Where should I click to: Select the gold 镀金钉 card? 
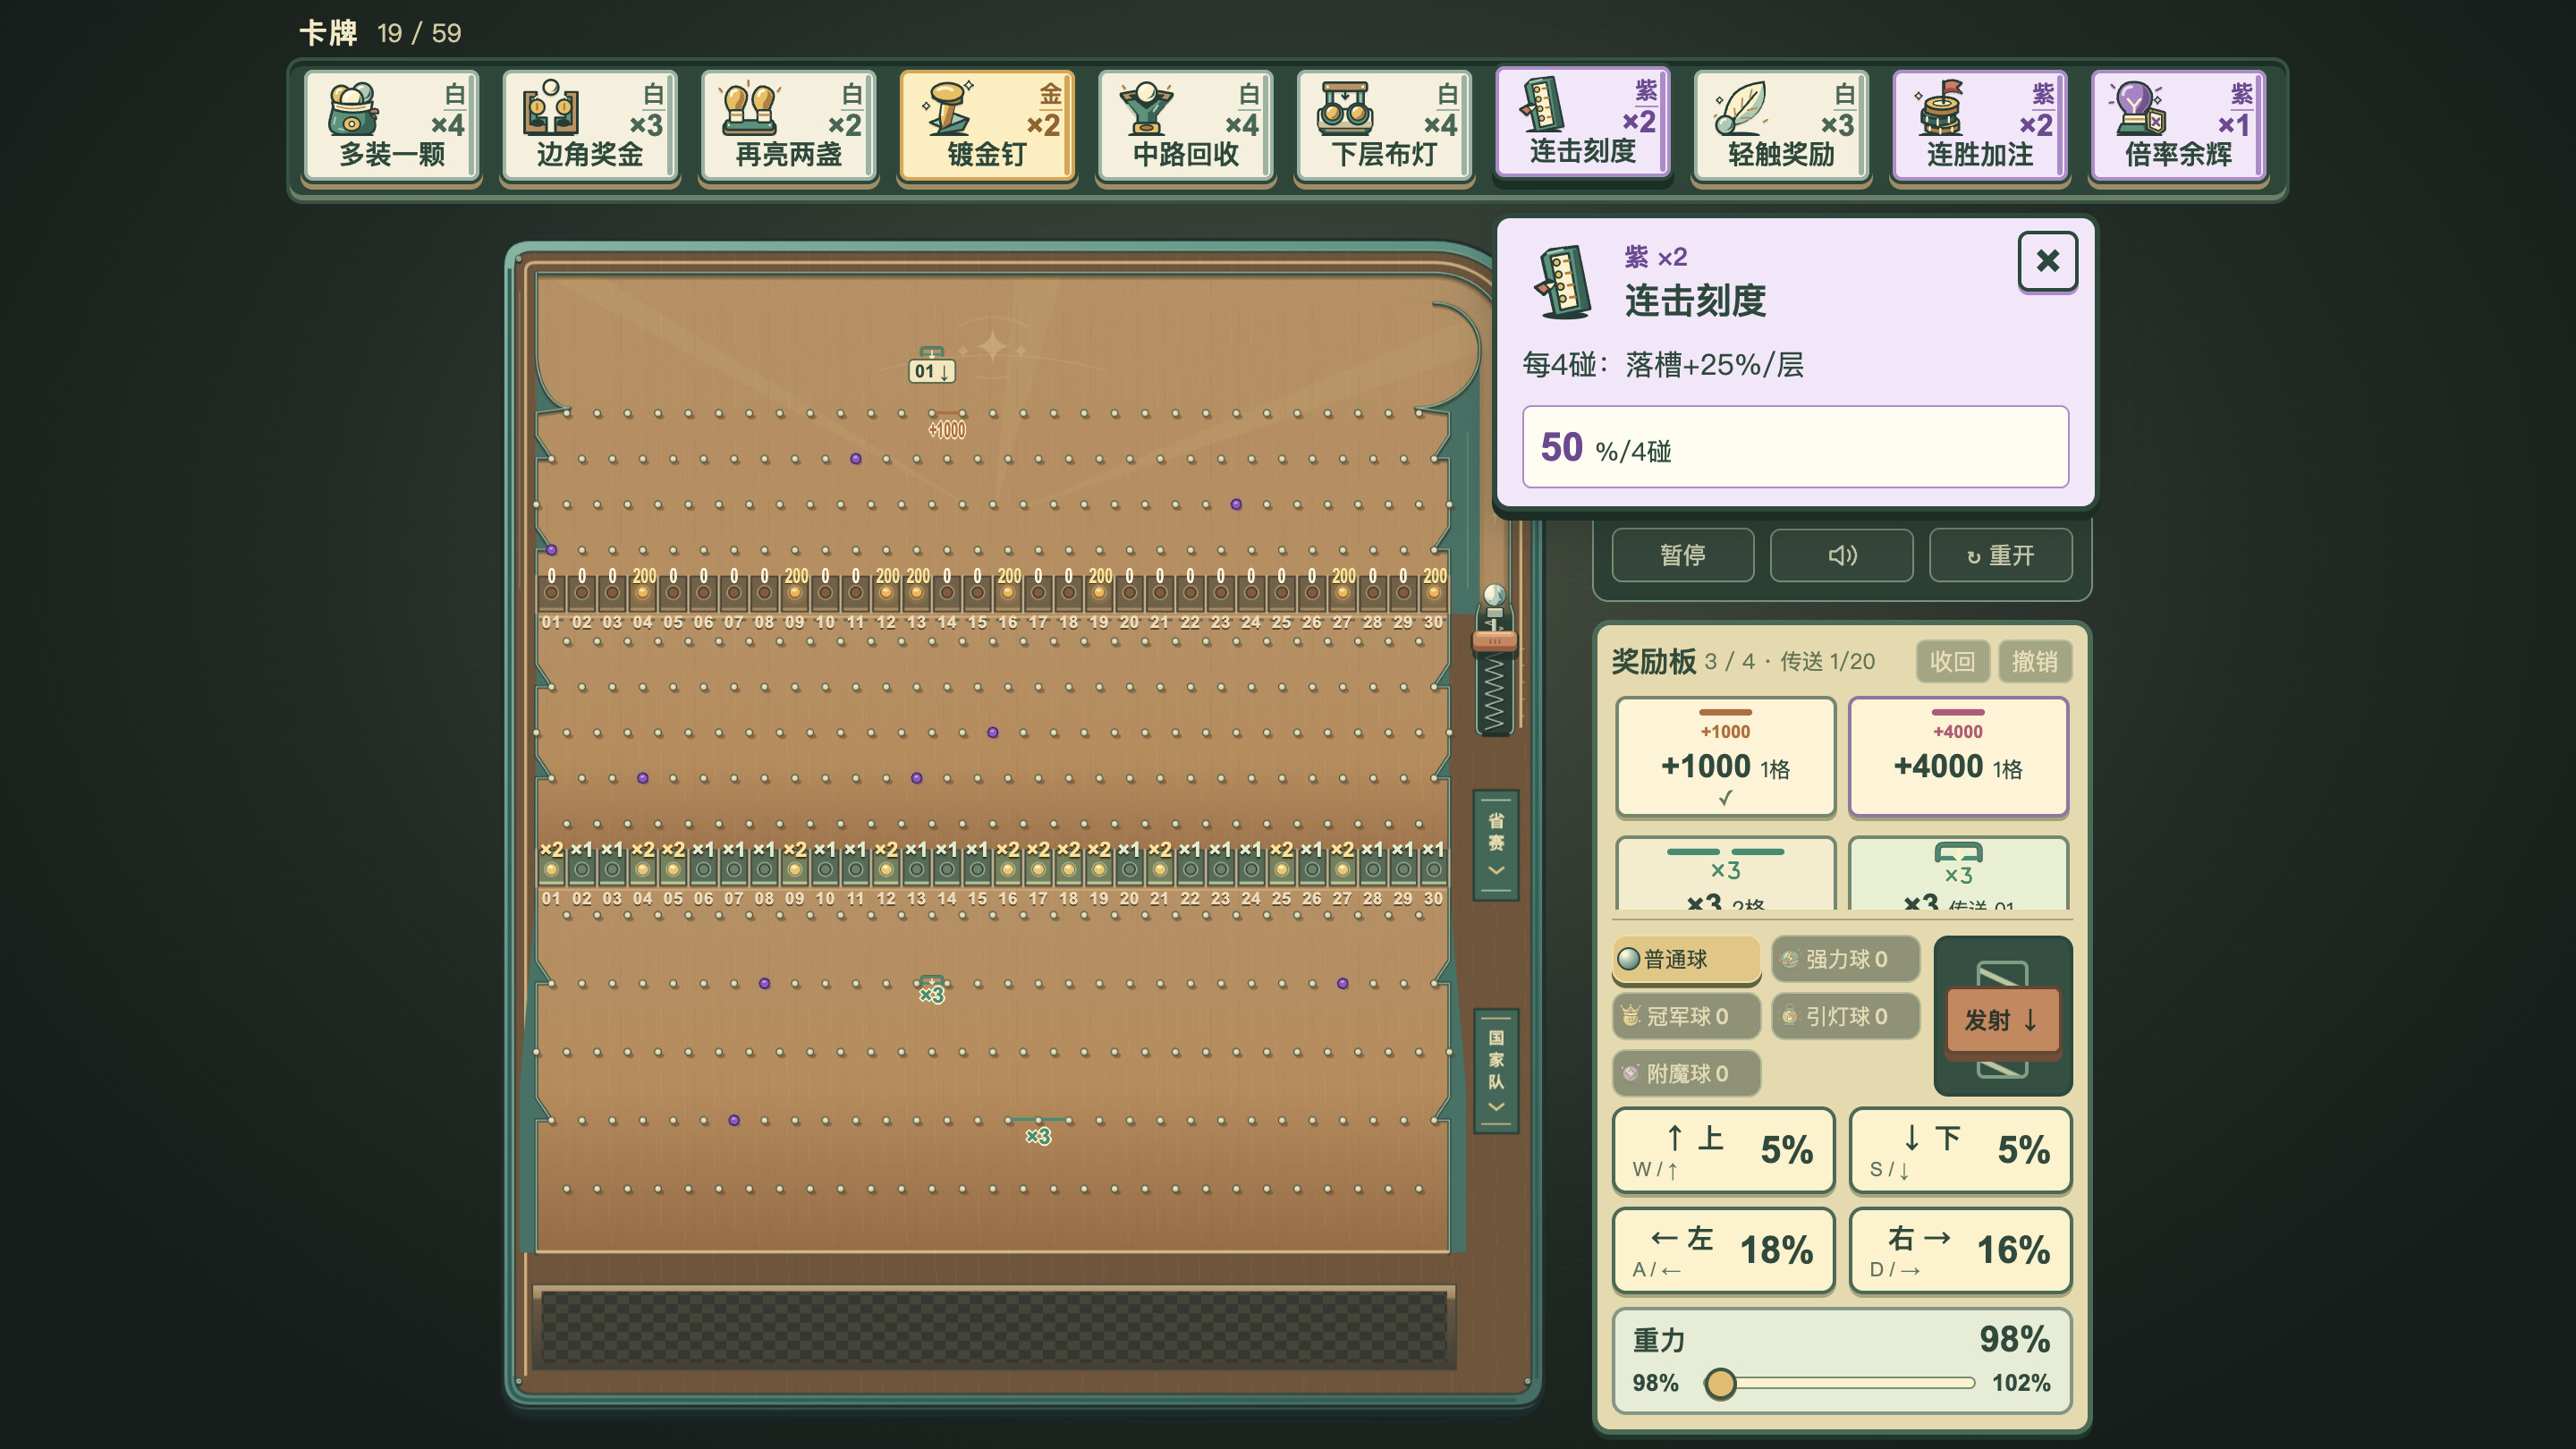click(987, 126)
